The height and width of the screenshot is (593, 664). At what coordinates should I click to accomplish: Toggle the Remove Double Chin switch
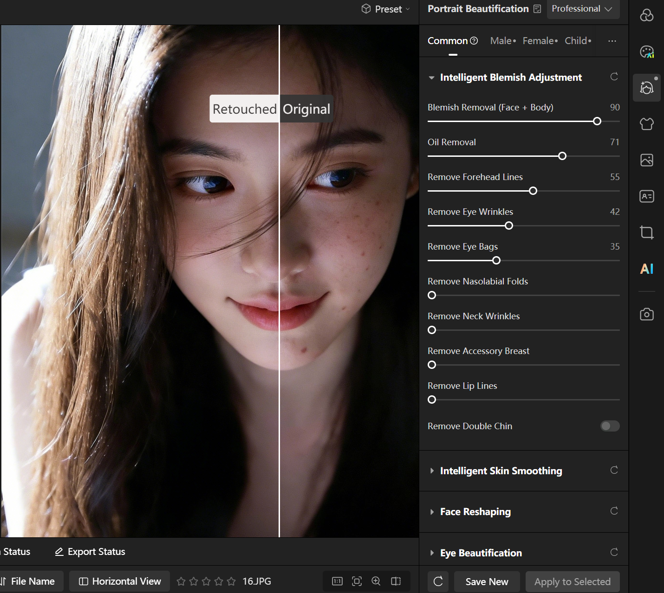(610, 426)
